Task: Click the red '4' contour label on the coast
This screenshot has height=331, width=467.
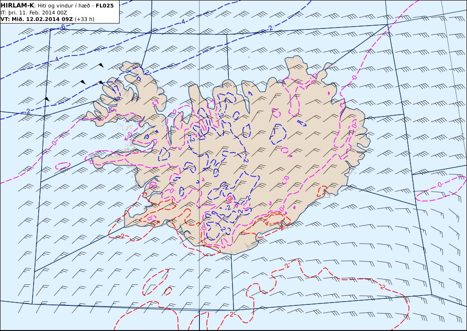Action: coord(267,223)
